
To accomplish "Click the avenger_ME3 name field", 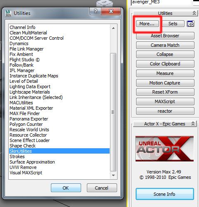I will tap(161, 2).
